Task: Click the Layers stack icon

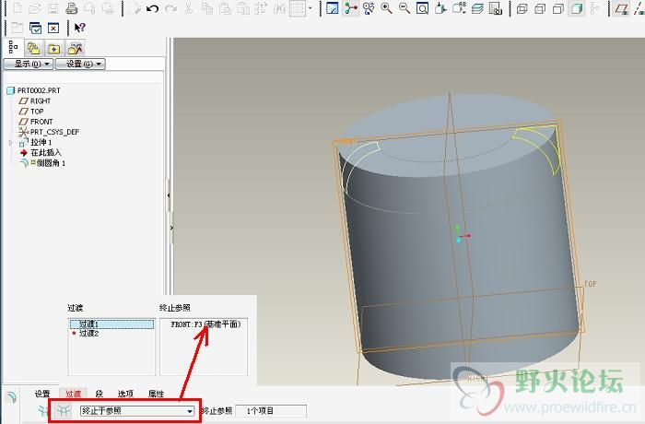Action: [x=477, y=7]
